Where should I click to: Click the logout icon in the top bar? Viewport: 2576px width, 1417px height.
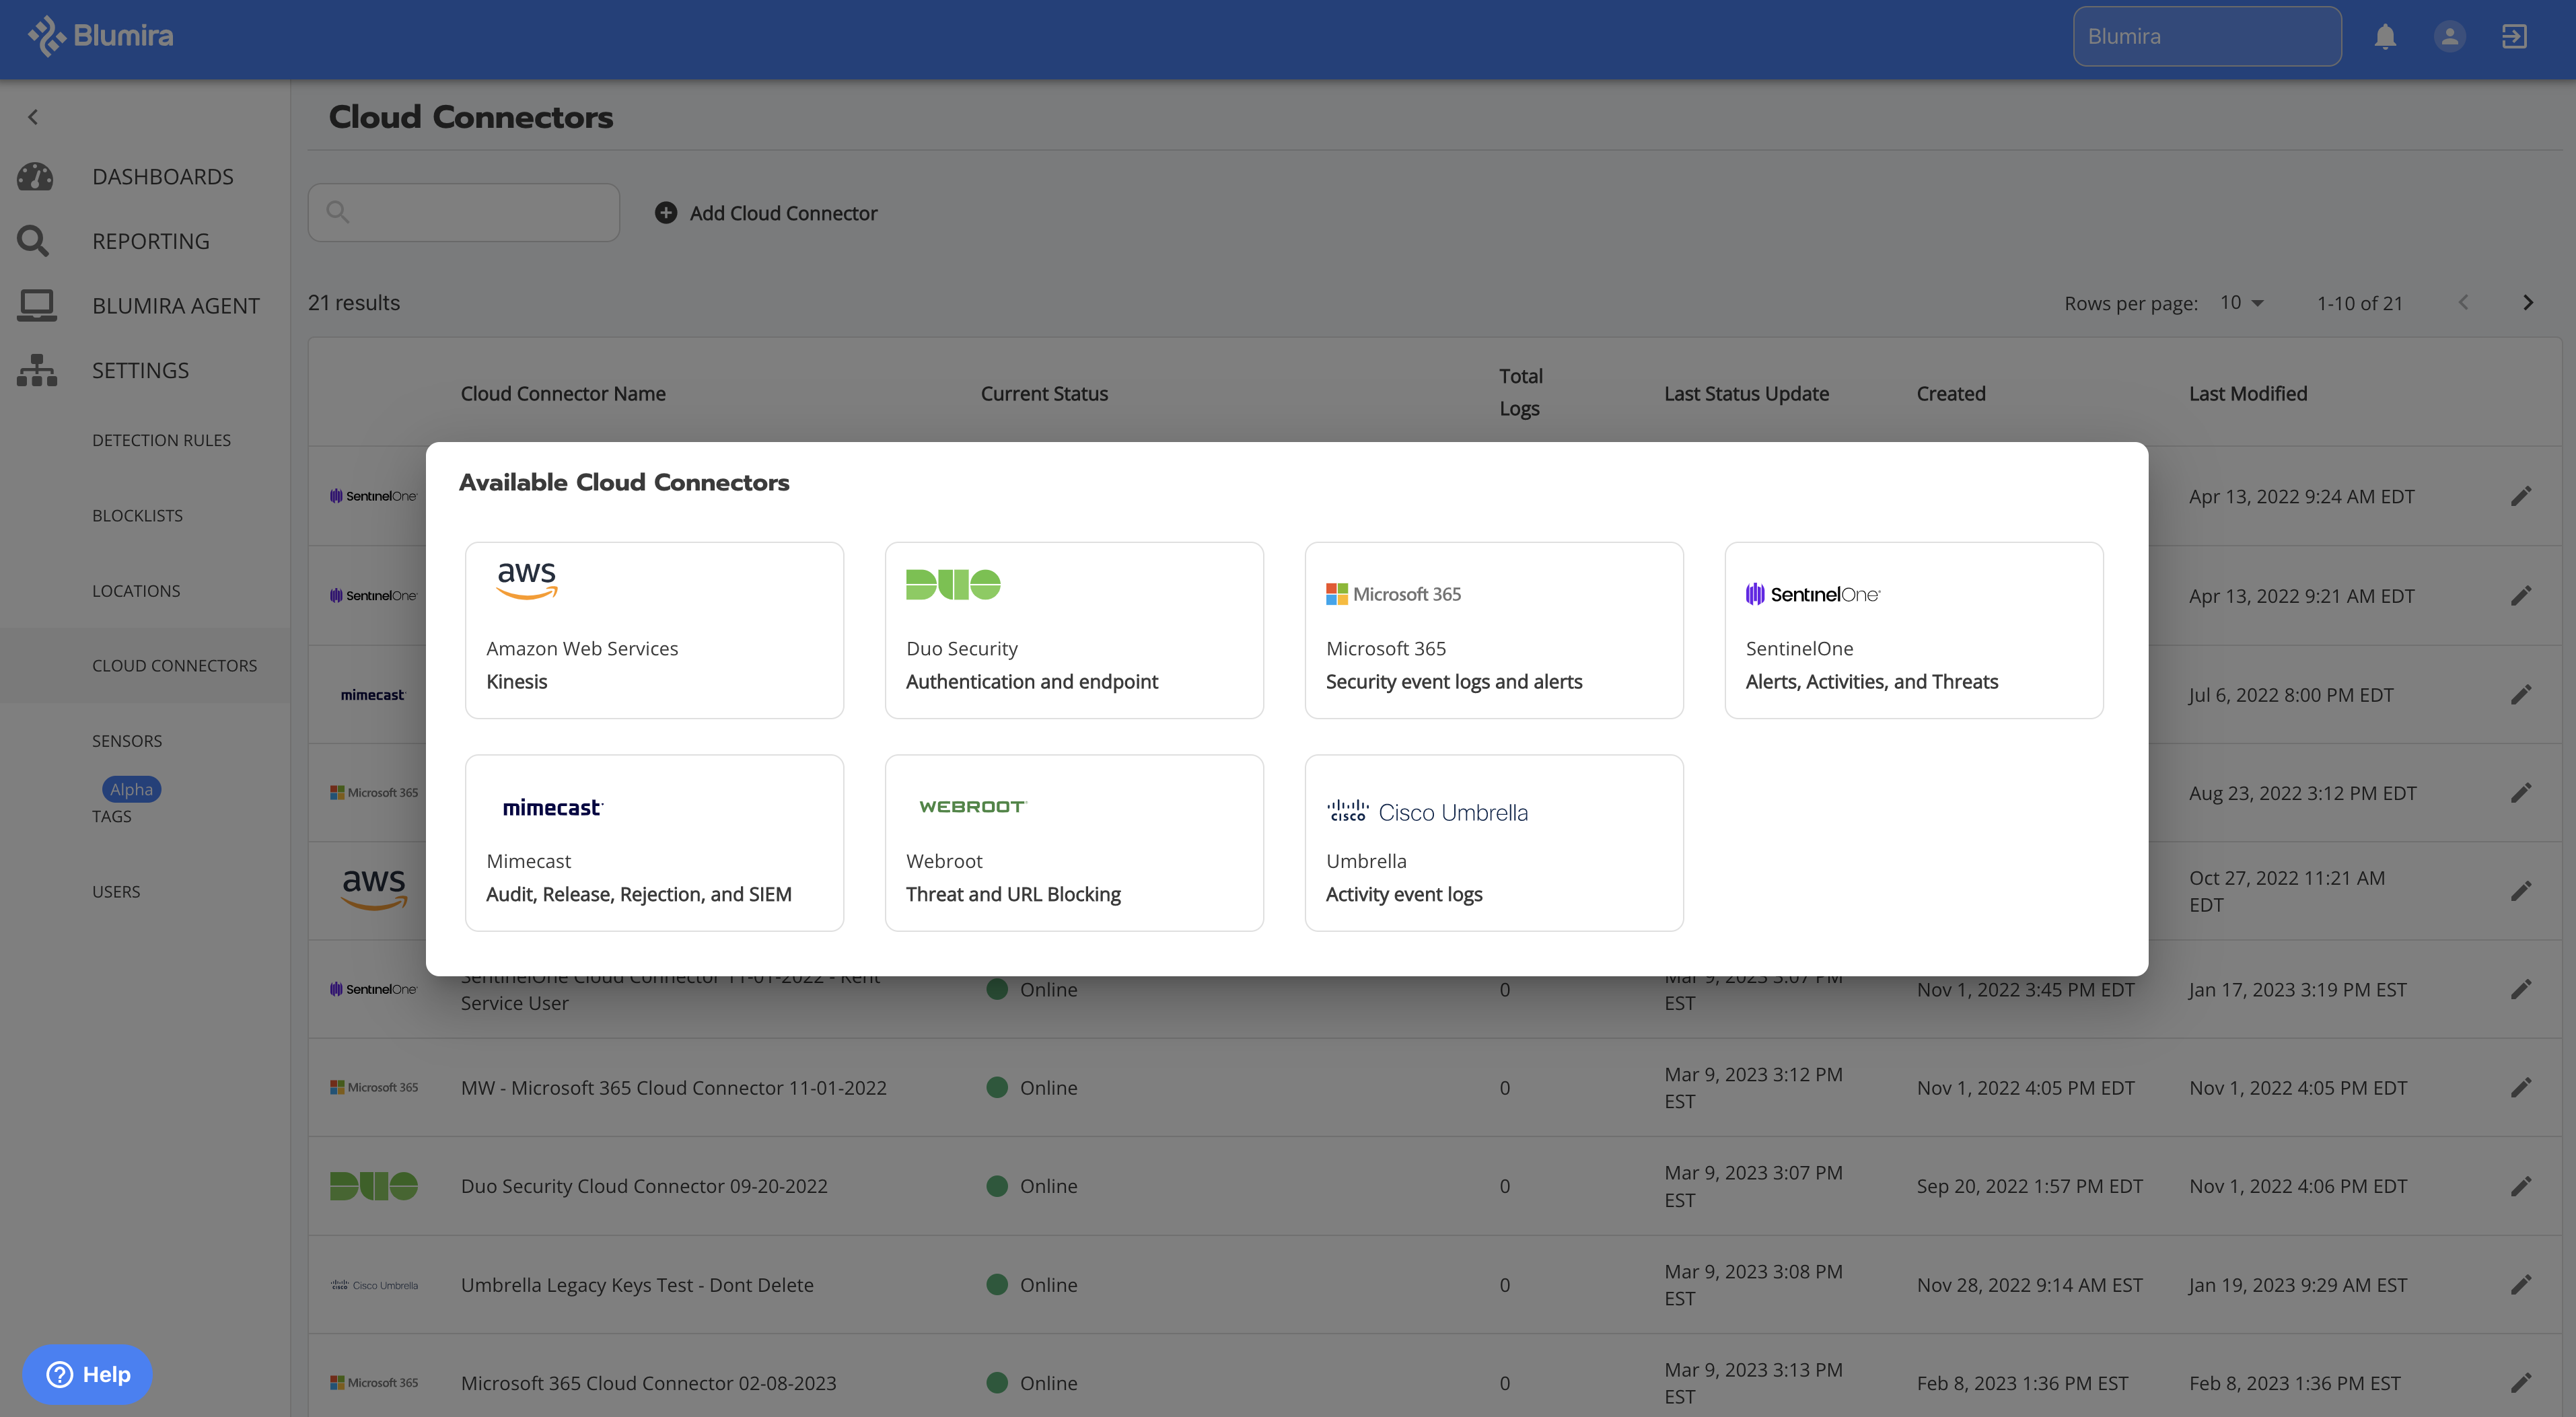click(x=2514, y=36)
